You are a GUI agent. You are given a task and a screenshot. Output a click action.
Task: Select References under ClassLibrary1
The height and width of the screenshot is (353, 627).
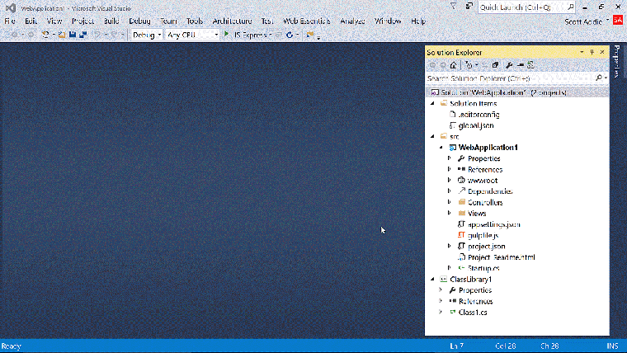tap(475, 301)
